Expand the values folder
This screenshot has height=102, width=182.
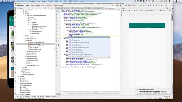[x=25, y=62]
